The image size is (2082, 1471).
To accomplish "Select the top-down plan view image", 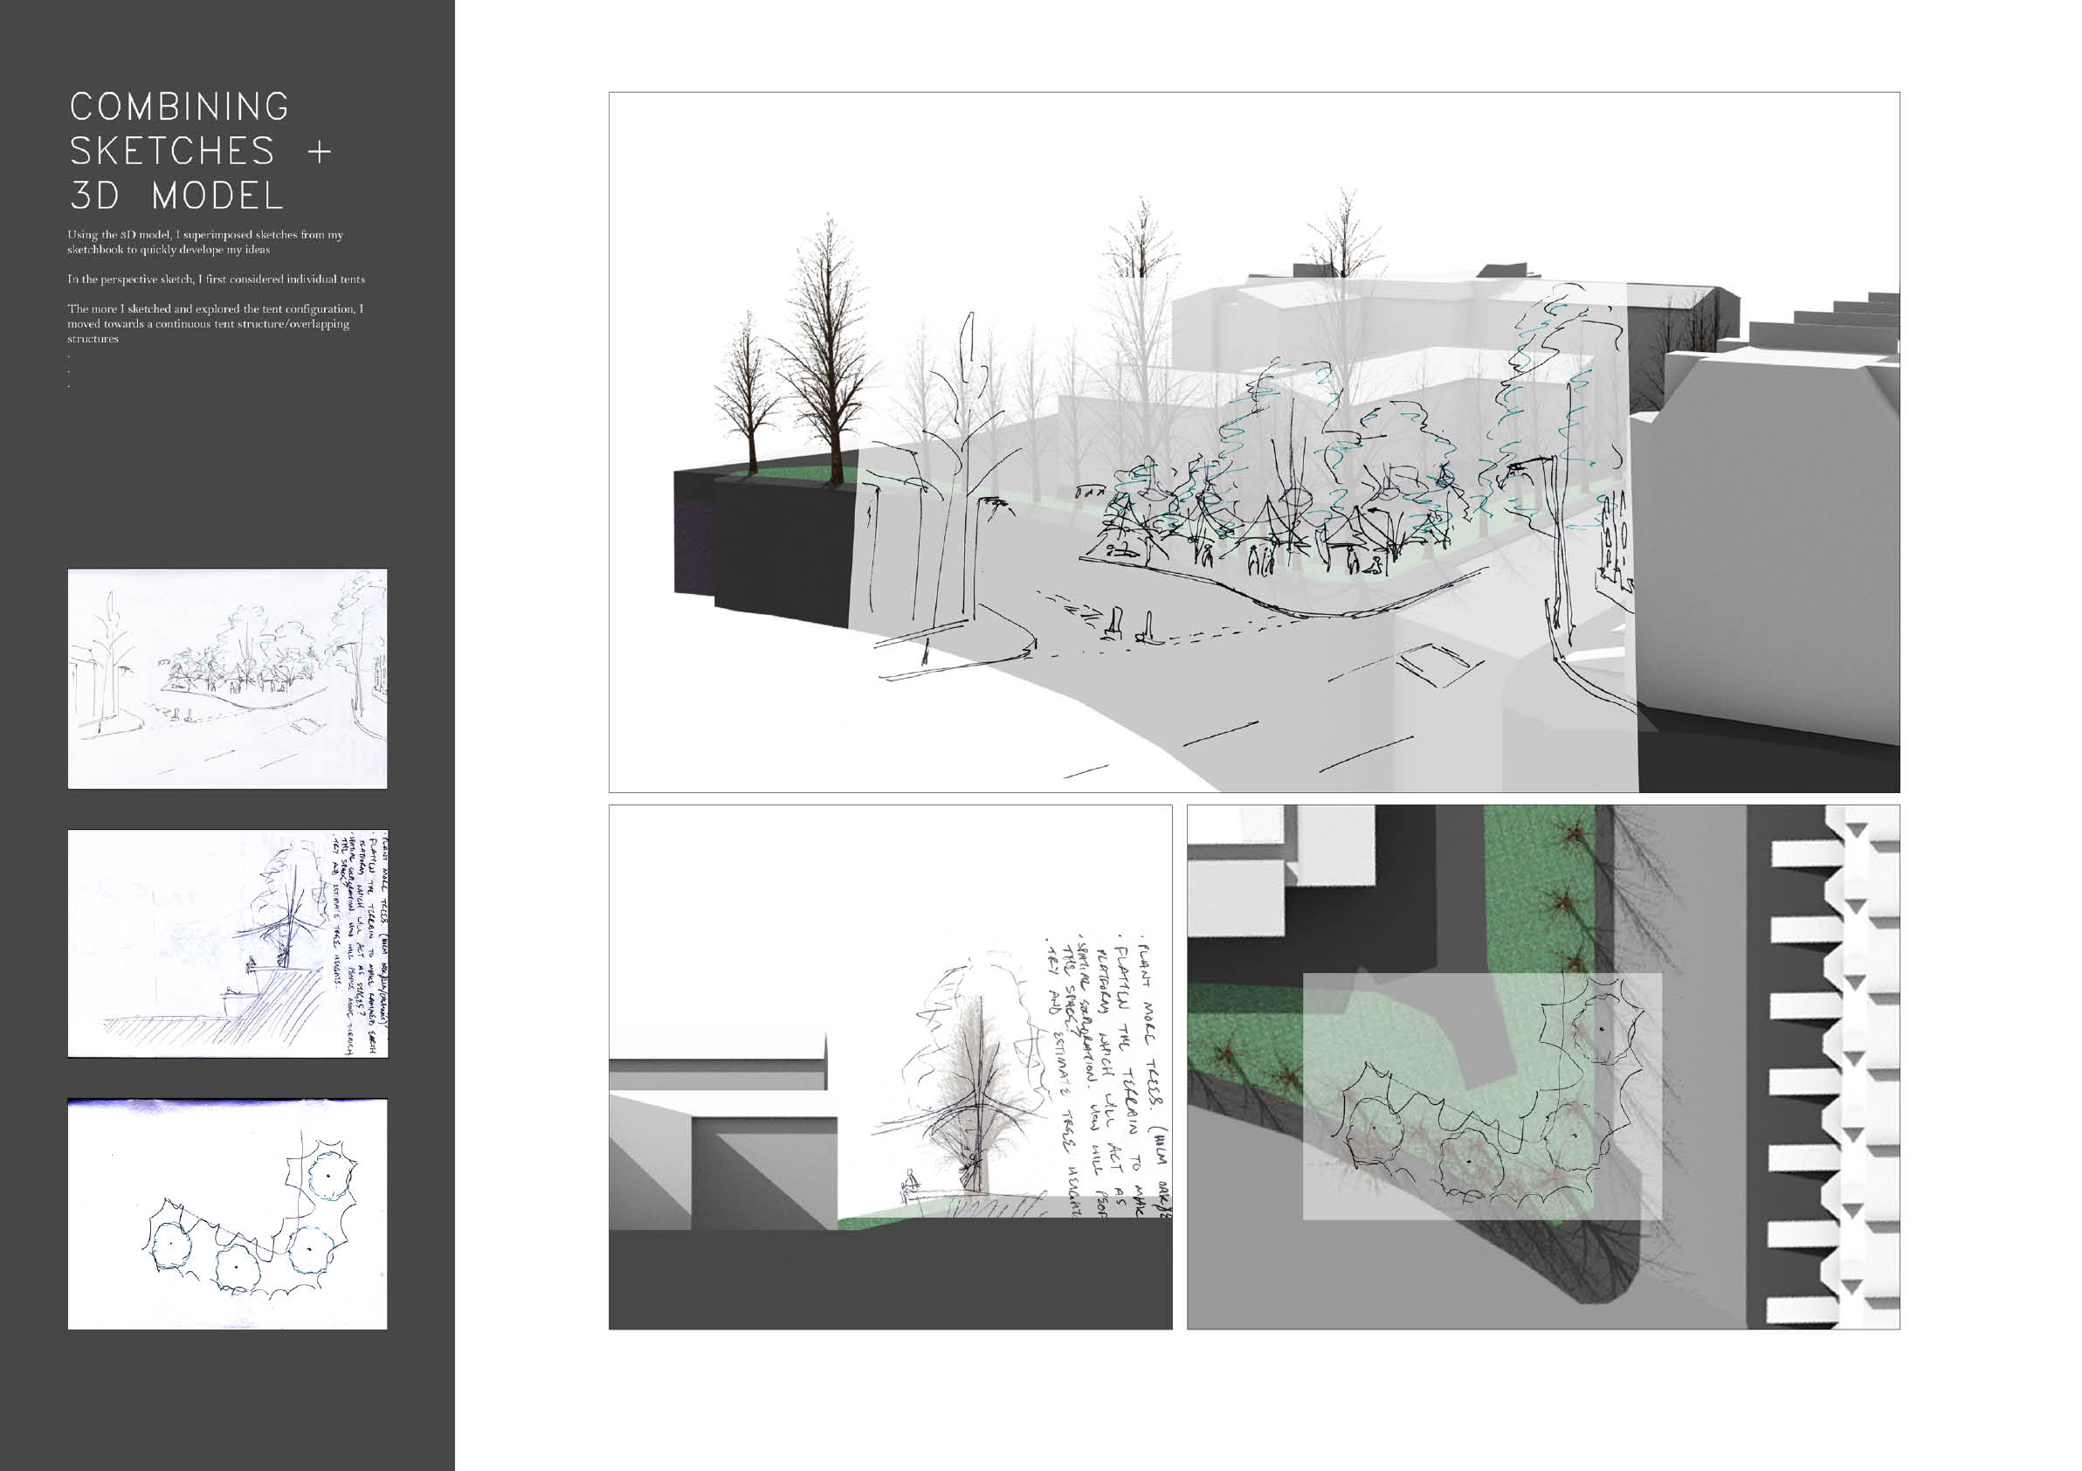I will (1542, 1067).
